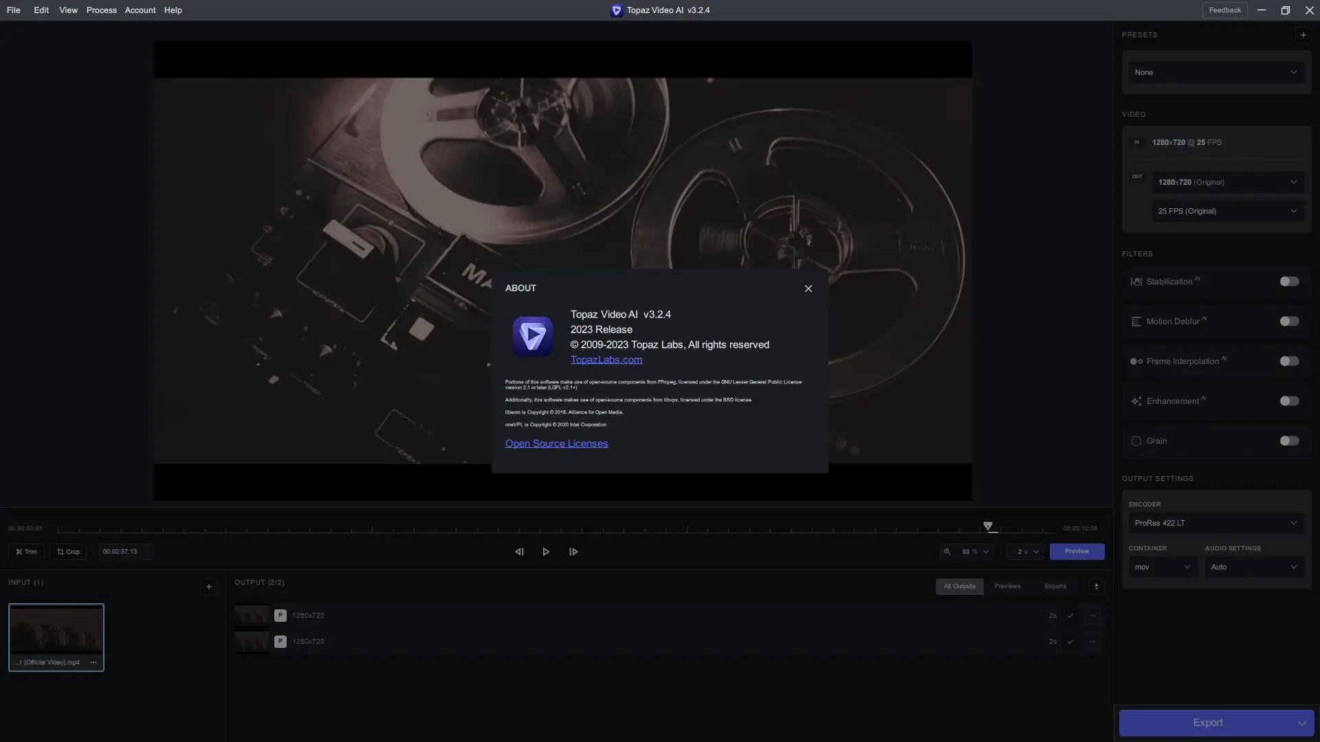The width and height of the screenshot is (1320, 742).
Task: Open the TopazLabs.com link
Action: 606,359
